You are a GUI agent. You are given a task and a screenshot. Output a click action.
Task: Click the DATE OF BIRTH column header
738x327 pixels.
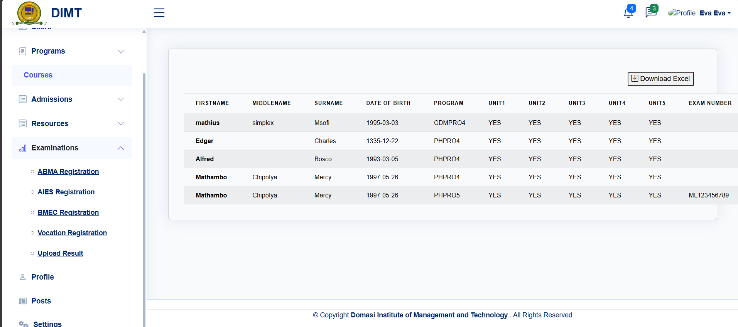[x=388, y=103]
